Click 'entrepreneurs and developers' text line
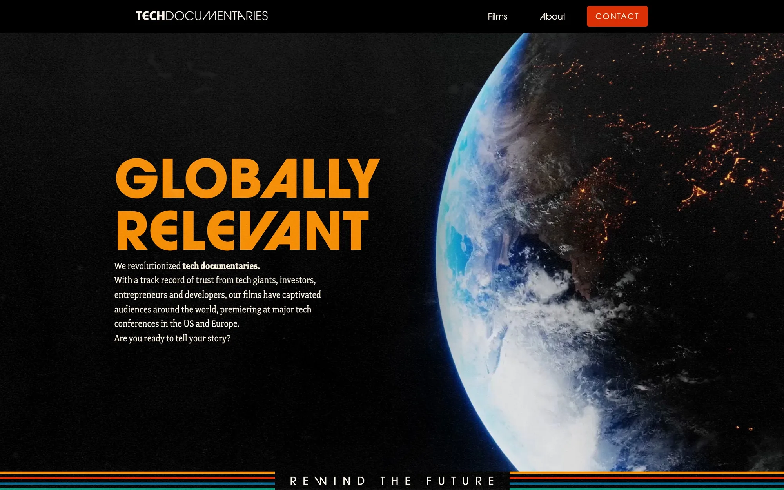 (218, 295)
